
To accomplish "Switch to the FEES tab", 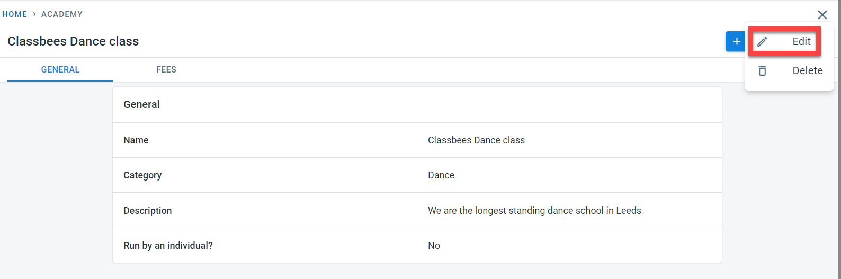I will click(166, 69).
